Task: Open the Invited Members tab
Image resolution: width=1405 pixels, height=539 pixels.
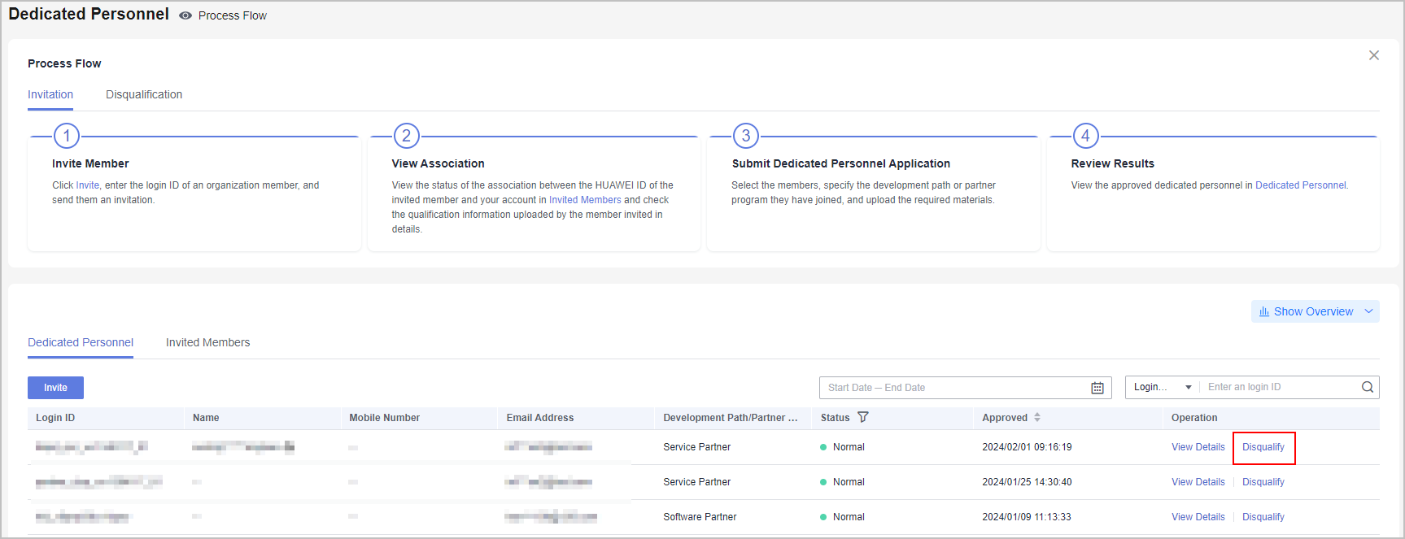Action: (x=208, y=342)
